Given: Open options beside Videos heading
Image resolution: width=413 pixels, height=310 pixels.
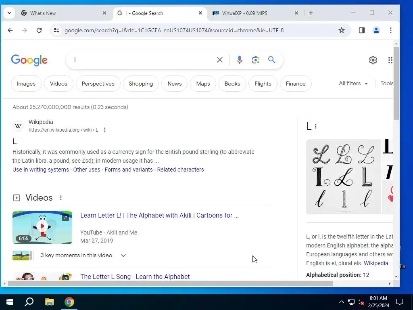Looking at the screenshot, I should (61, 198).
